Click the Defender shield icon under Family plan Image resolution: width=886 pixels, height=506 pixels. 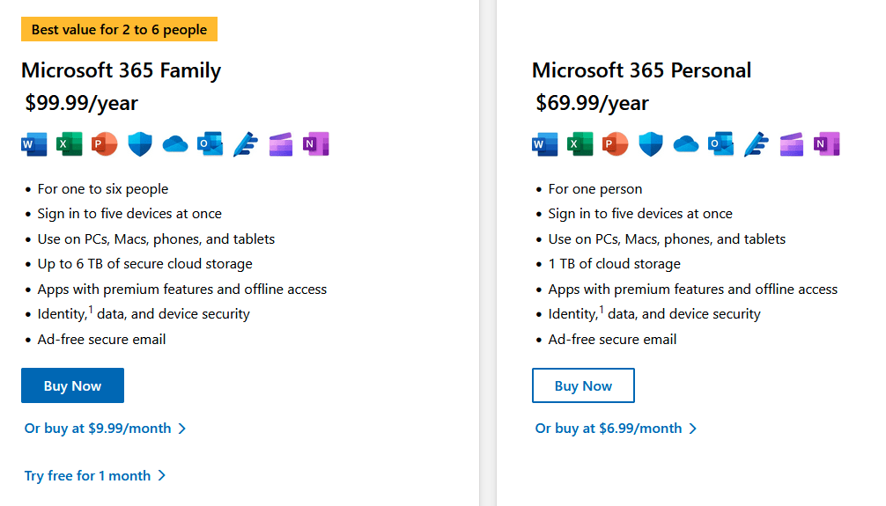point(140,144)
